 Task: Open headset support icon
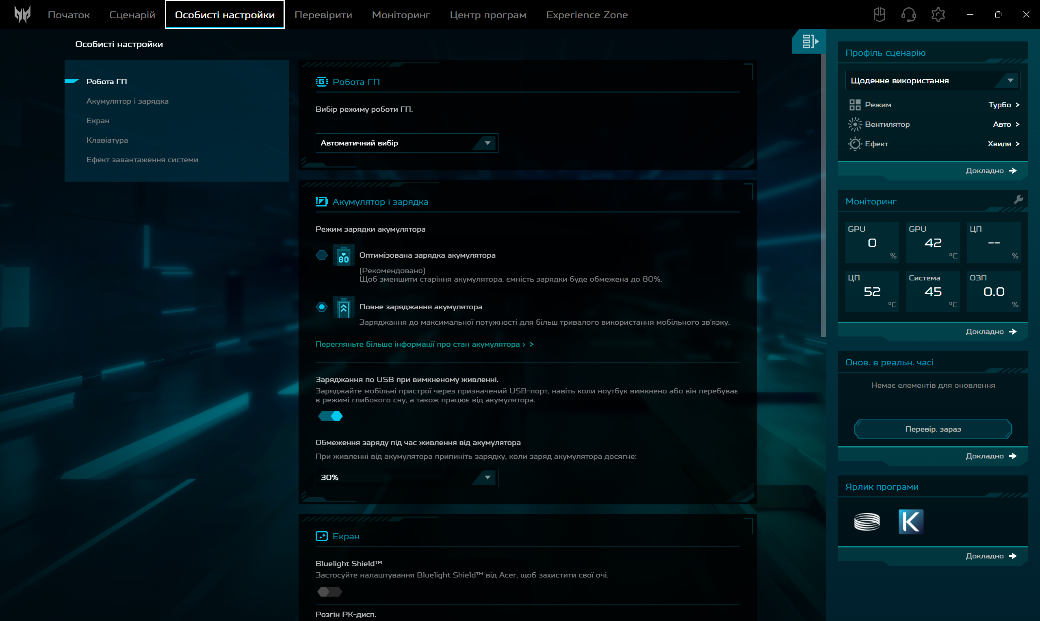(x=908, y=15)
